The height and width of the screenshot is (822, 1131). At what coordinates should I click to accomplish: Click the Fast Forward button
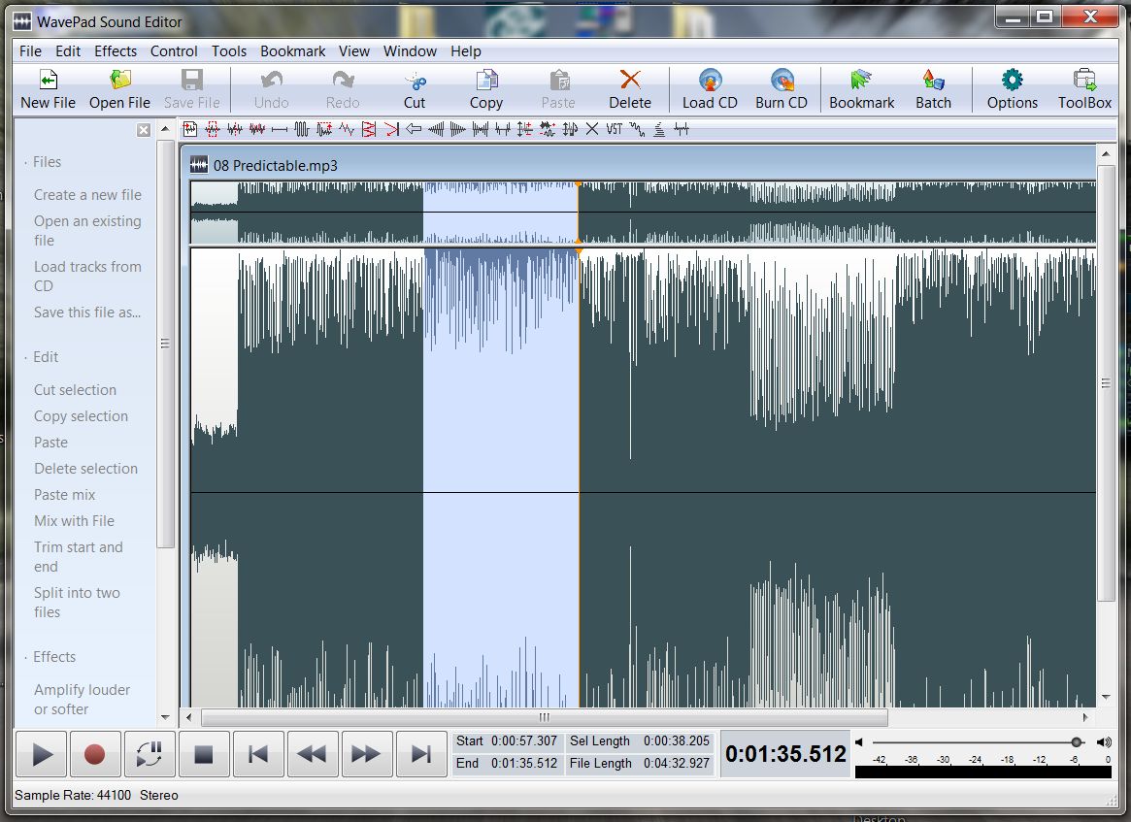point(366,754)
